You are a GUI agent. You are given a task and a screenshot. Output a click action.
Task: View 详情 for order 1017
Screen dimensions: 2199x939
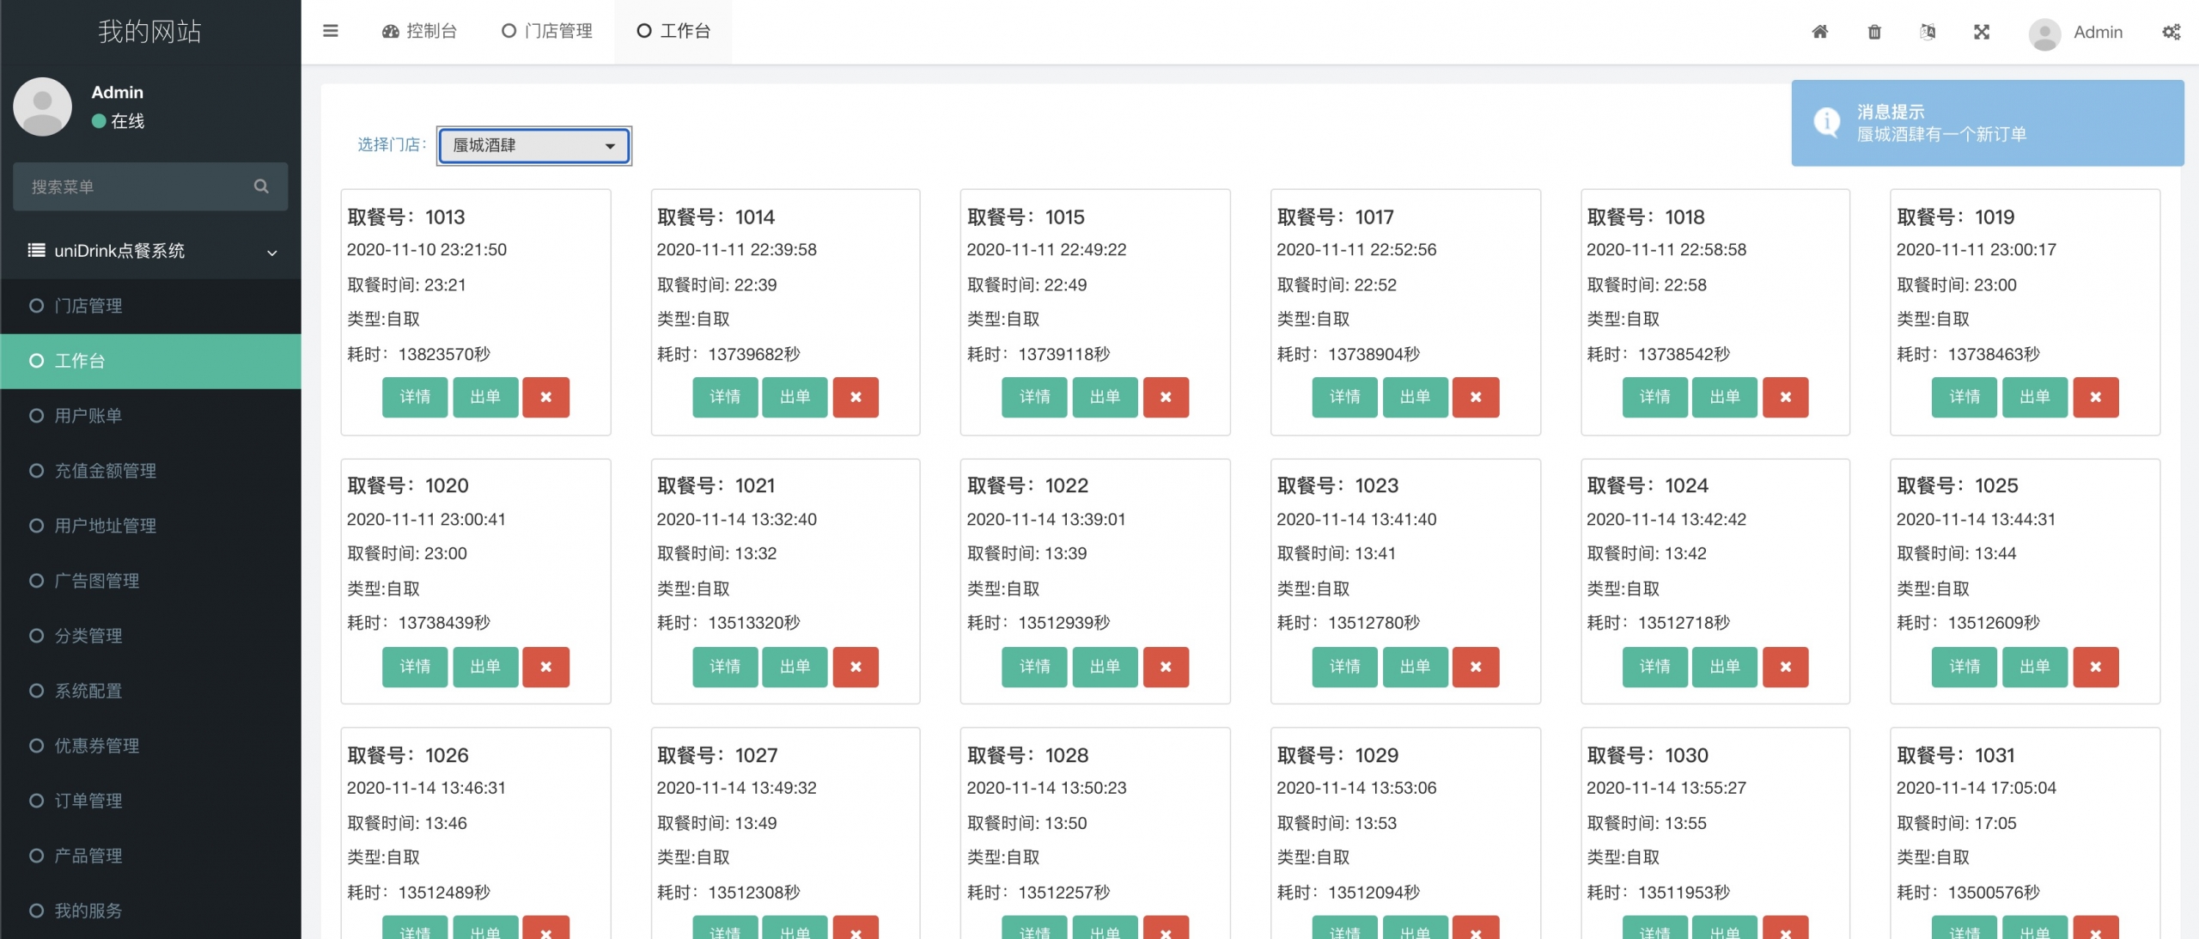coord(1345,397)
